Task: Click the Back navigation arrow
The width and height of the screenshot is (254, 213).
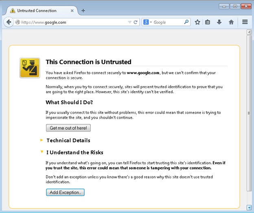Action: pos(9,22)
